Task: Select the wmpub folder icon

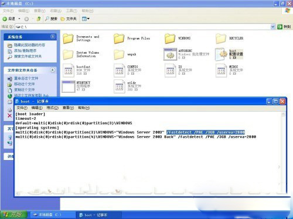Action: [x=119, y=54]
